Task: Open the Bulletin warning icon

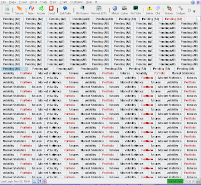Action: pyautogui.click(x=149, y=10)
